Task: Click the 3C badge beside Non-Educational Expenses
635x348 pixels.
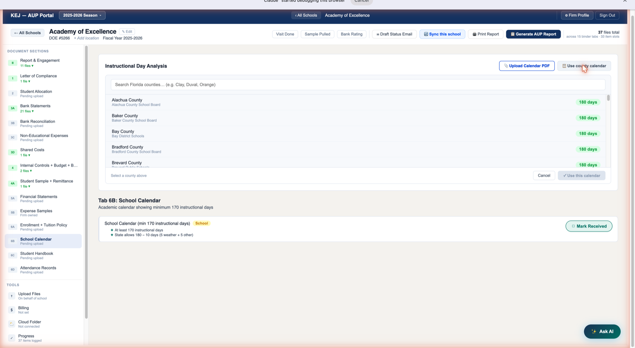Action: [x=12, y=138]
